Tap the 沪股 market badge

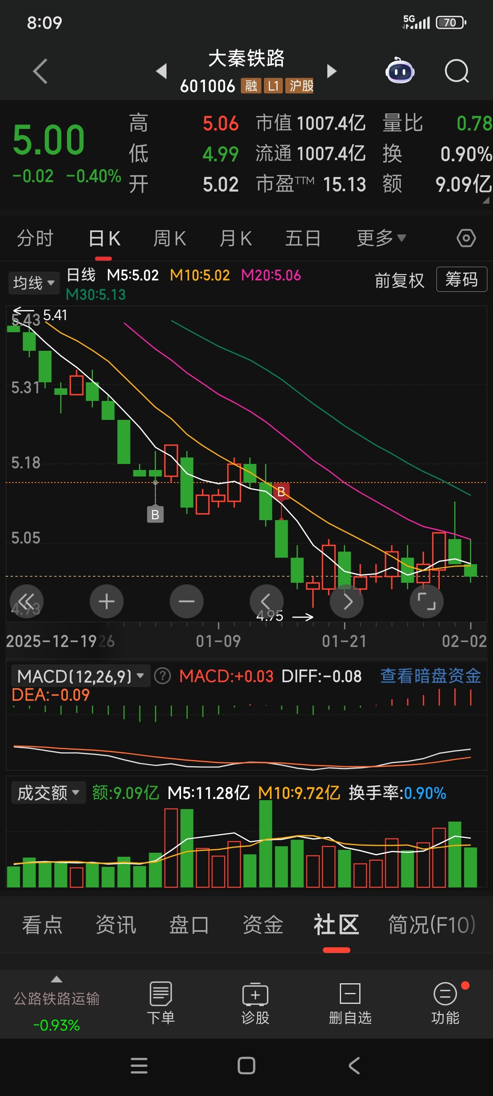pos(300,86)
